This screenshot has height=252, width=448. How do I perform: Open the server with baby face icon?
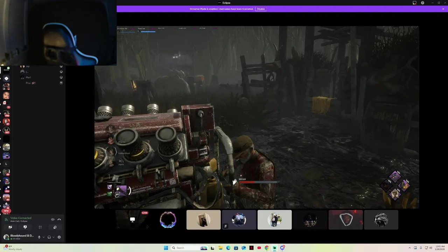6,95
